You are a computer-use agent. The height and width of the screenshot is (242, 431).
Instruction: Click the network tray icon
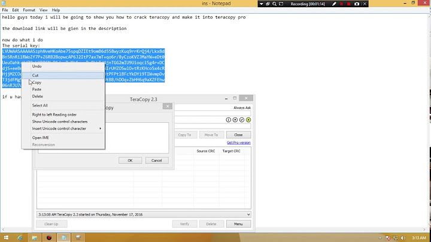pyautogui.click(x=396, y=238)
